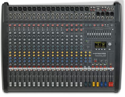Viewport: 125px width, 97px height.
Task: Click the channel 1 fader
Action: [11, 84]
